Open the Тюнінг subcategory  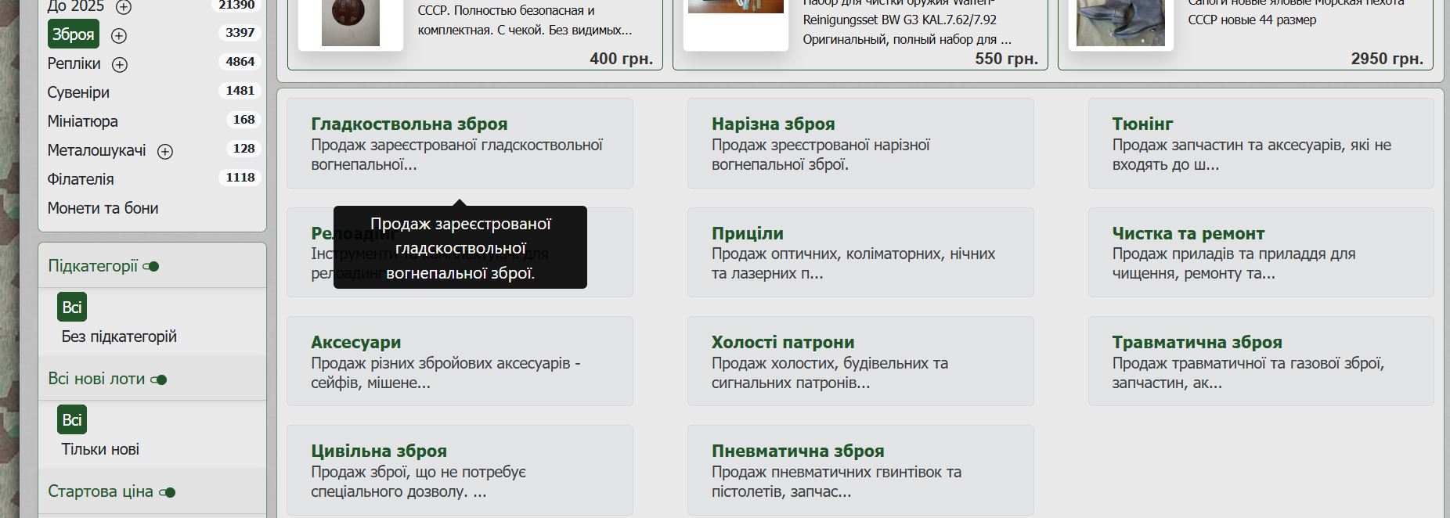click(1142, 124)
